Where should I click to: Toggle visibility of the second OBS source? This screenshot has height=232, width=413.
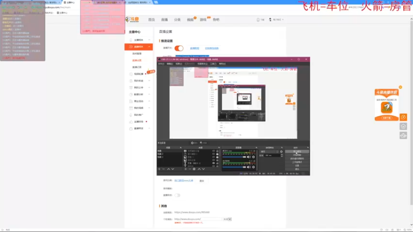(214, 154)
